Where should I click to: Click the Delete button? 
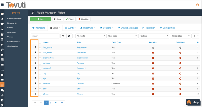click(58, 19)
